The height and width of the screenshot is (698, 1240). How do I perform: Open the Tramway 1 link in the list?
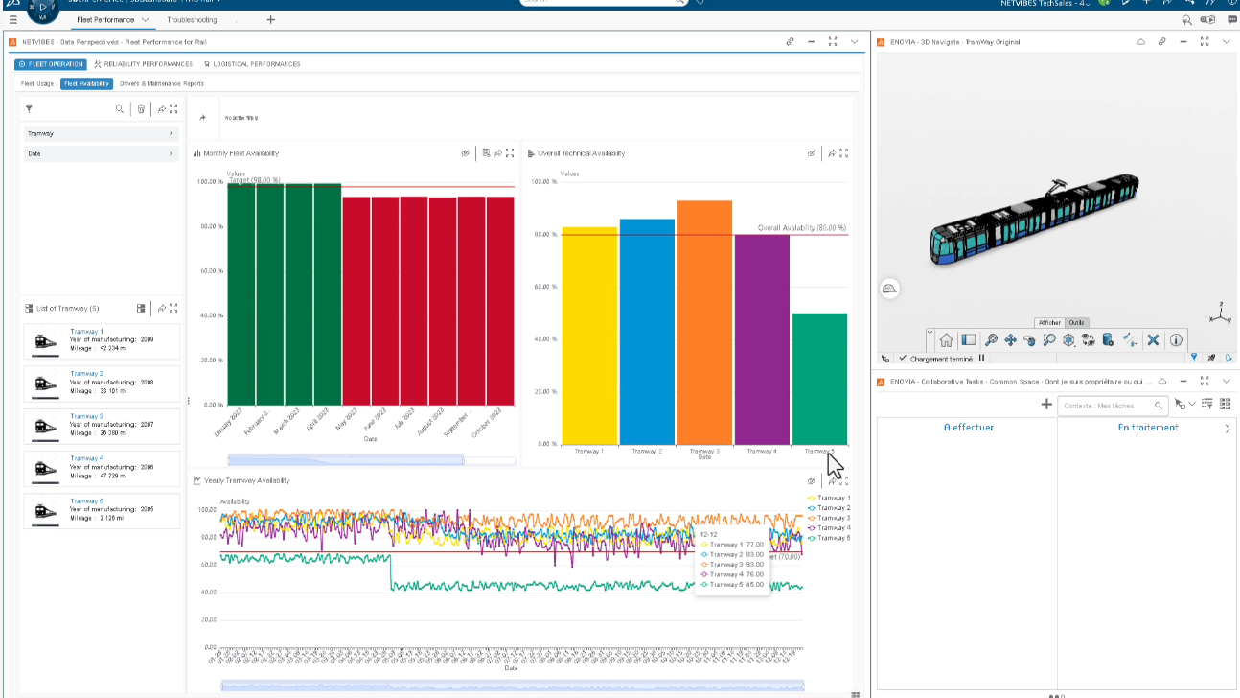(86, 332)
